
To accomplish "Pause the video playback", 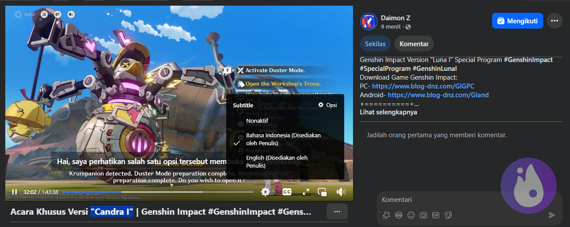I will tap(14, 192).
